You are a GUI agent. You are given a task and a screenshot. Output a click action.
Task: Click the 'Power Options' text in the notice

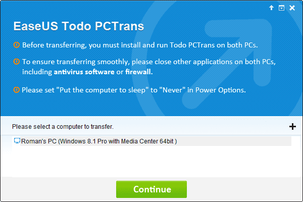point(221,90)
